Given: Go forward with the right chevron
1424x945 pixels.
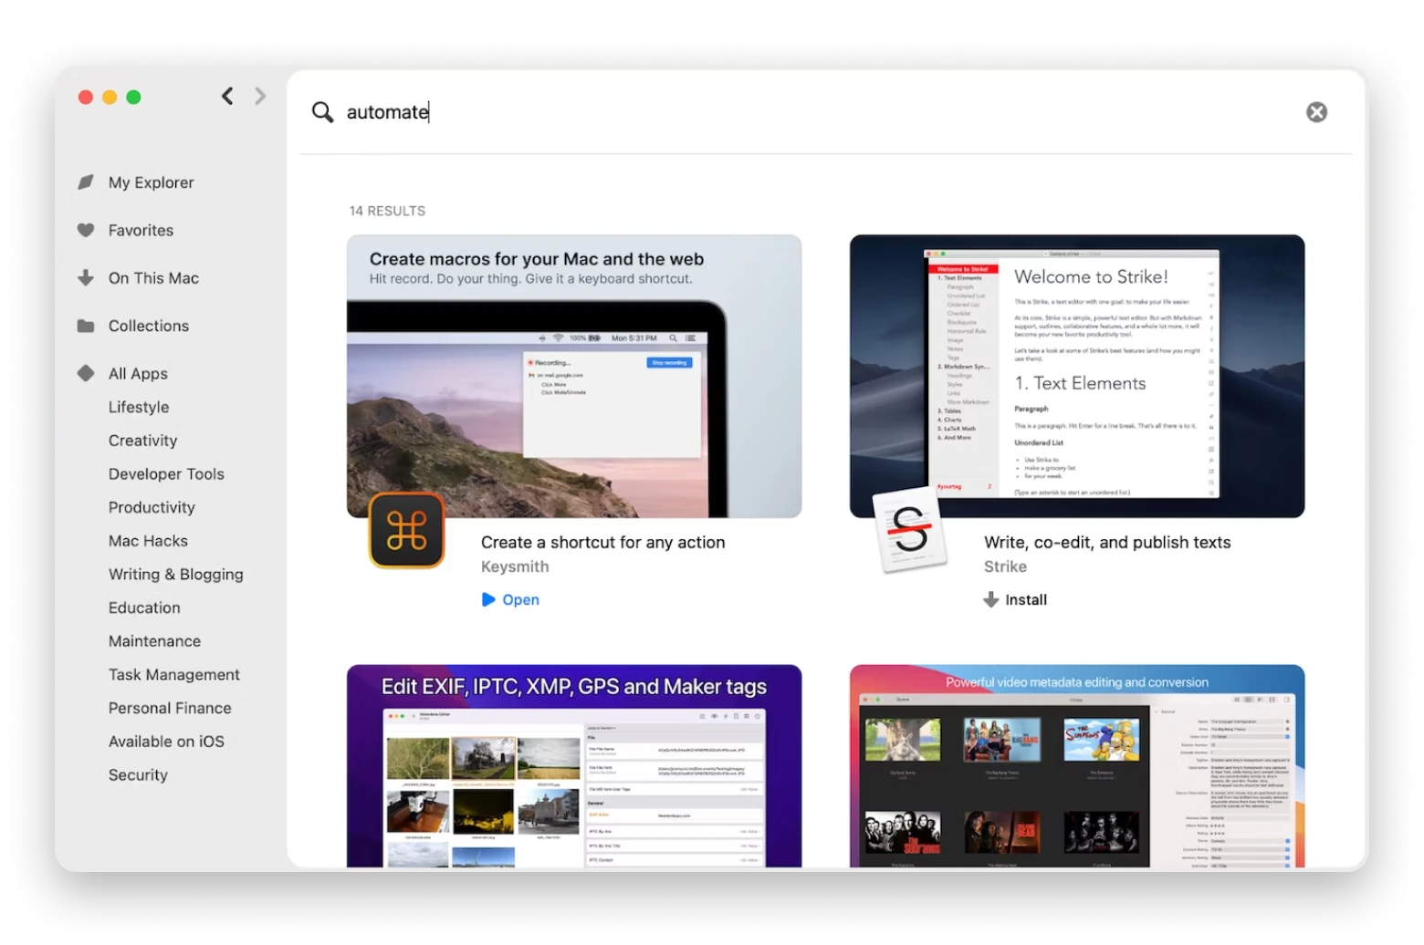Looking at the screenshot, I should pos(260,96).
